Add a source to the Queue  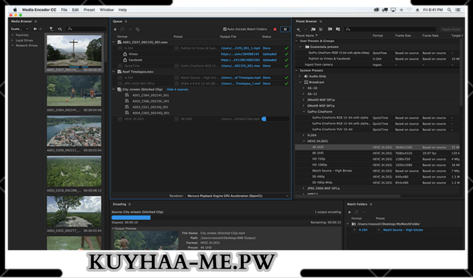click(115, 29)
